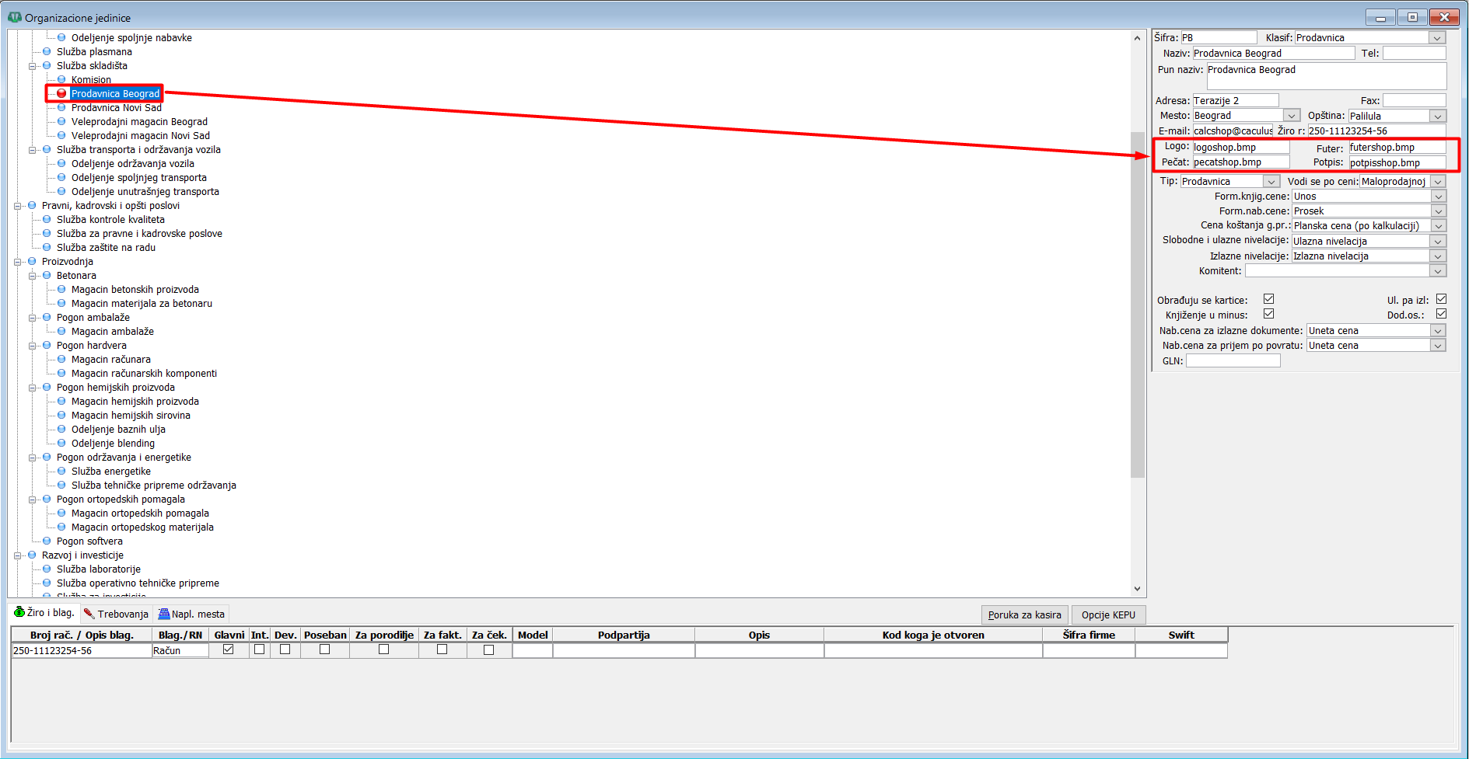Click into the GLN input field
This screenshot has height=759, width=1469.
(1233, 361)
